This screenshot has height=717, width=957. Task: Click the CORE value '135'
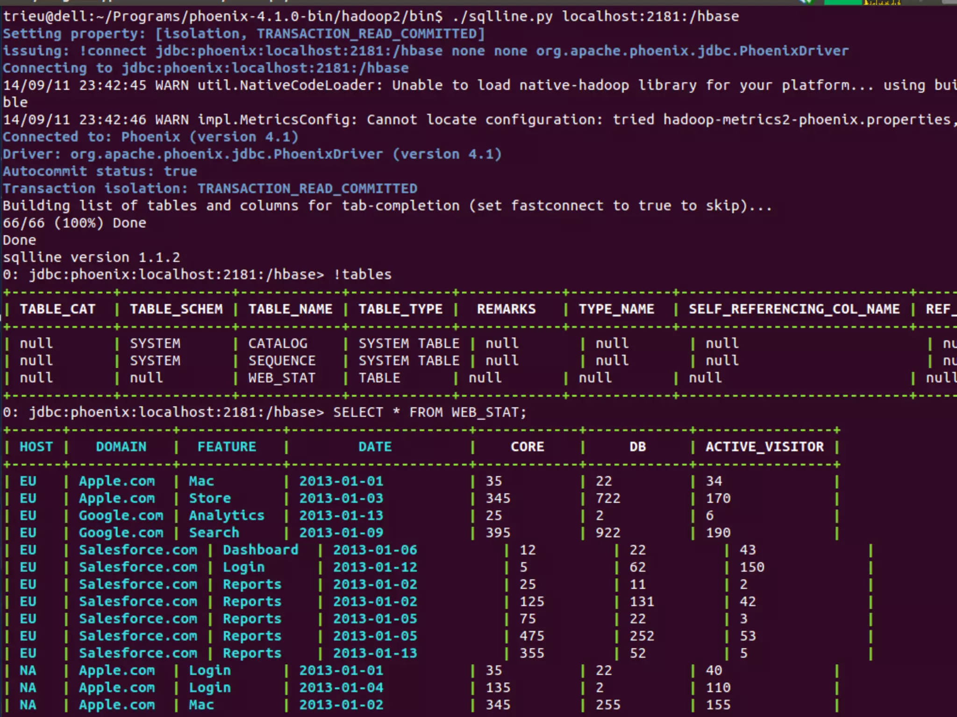click(x=498, y=688)
